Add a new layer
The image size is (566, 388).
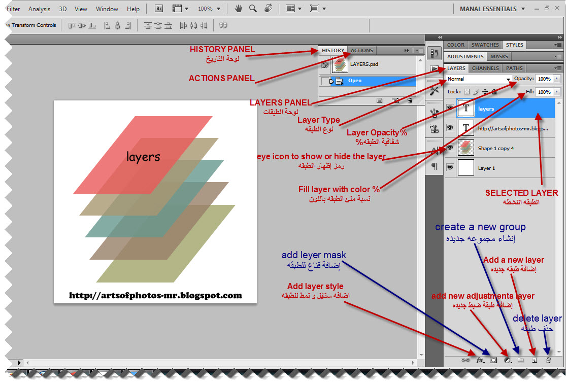pyautogui.click(x=534, y=360)
